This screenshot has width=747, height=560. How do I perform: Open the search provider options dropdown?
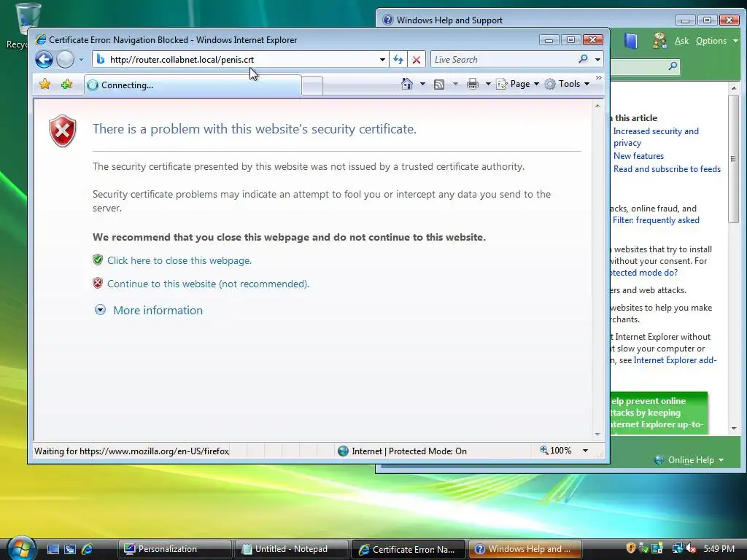(x=597, y=60)
